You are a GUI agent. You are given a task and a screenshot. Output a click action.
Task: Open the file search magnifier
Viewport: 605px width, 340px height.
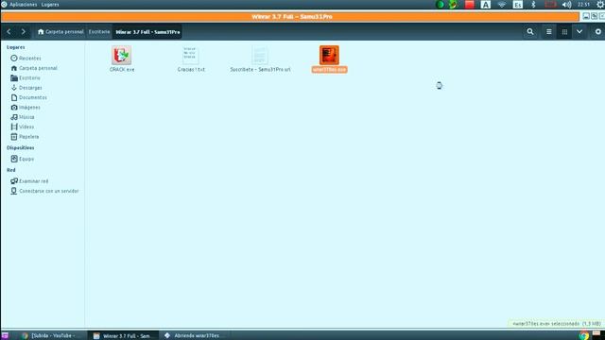pyautogui.click(x=530, y=32)
